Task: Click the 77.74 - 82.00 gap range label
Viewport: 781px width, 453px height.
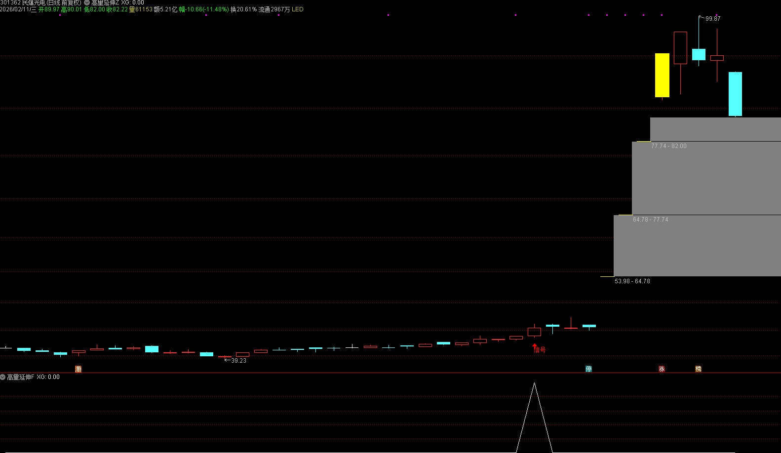Action: (x=669, y=146)
